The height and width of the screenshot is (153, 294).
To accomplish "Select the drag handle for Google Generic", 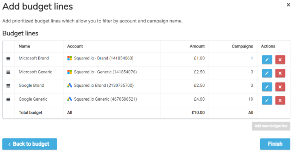I will 8,99.
